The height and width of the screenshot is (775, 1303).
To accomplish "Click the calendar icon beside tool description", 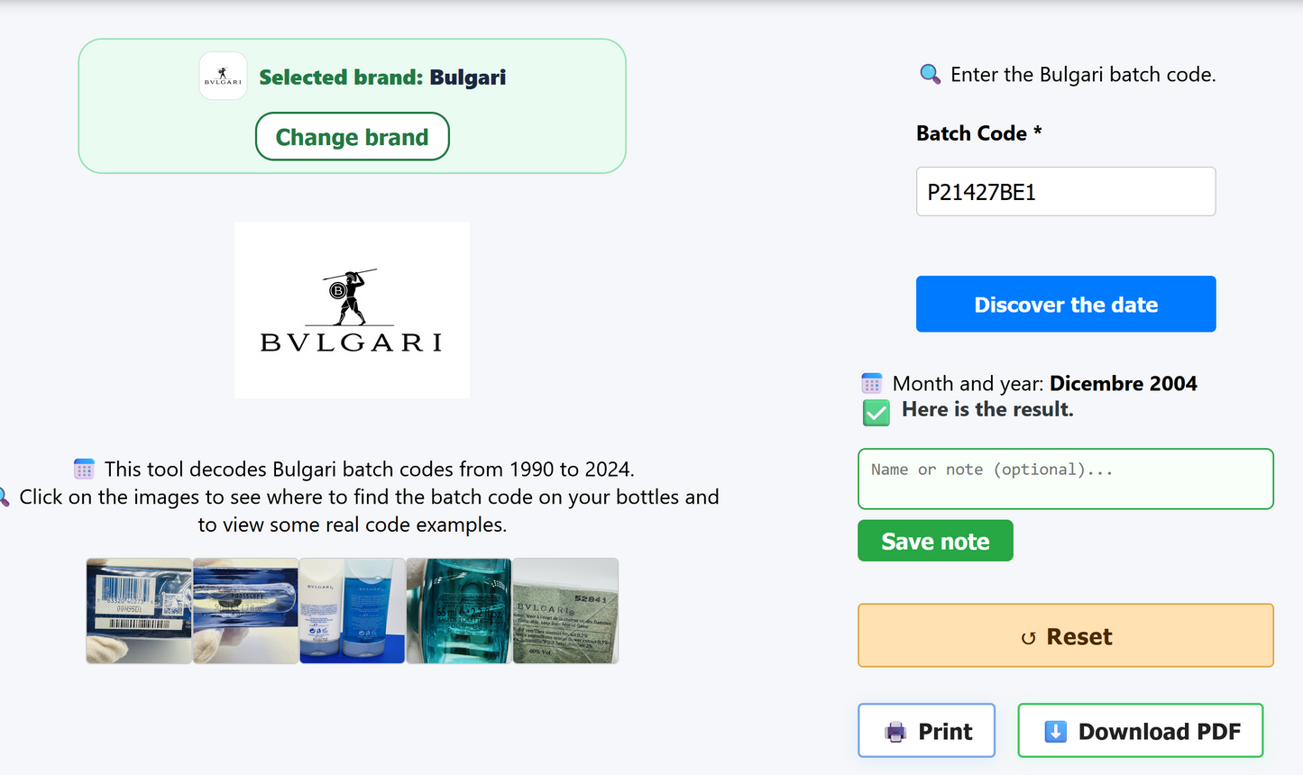I will [84, 470].
